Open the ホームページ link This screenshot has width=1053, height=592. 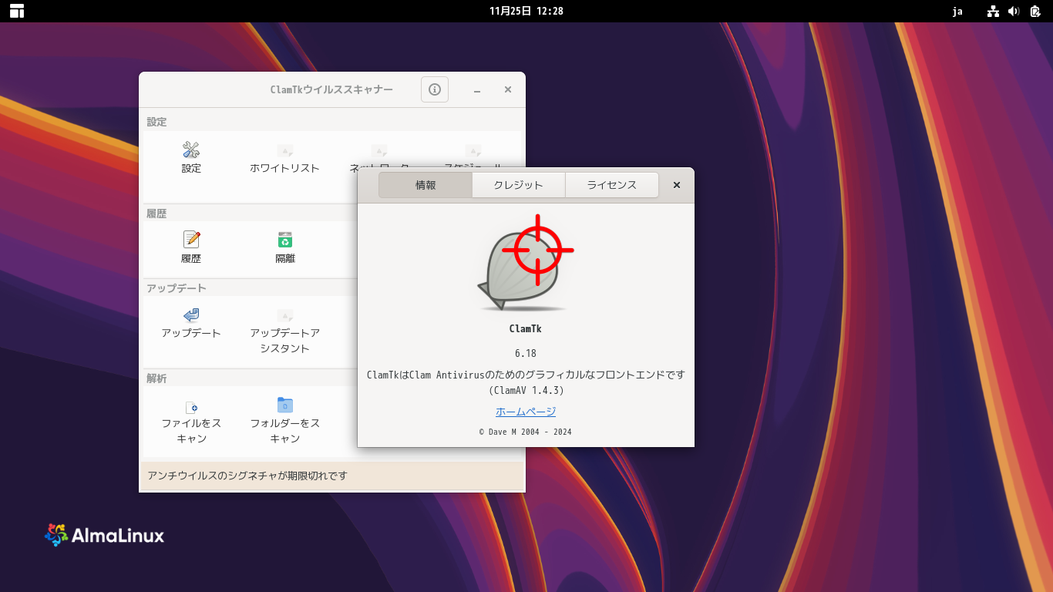[526, 412]
